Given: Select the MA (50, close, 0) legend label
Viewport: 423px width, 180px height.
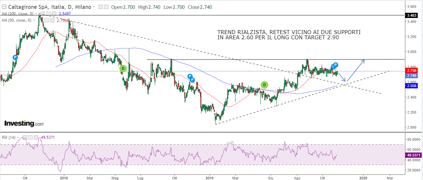Looking at the screenshot, I should coord(16,20).
